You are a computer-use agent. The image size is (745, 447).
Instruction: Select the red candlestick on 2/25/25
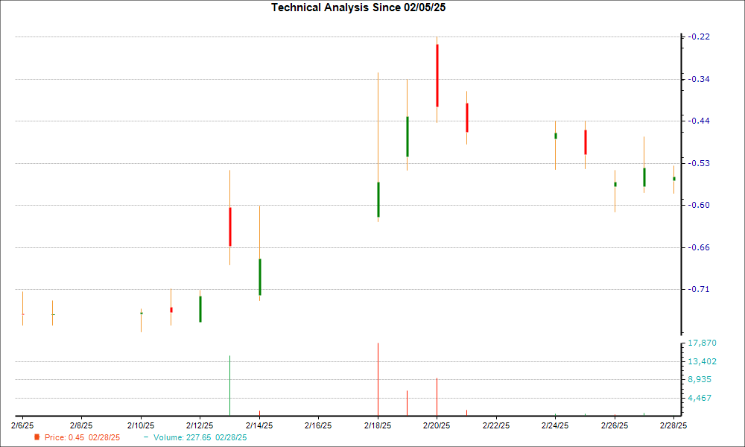(586, 142)
